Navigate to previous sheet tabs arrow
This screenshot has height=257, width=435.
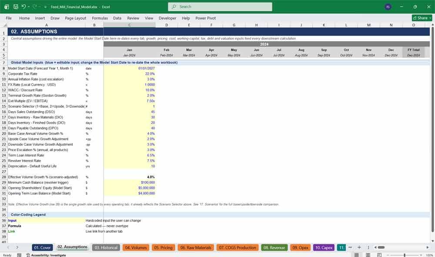[8, 247]
